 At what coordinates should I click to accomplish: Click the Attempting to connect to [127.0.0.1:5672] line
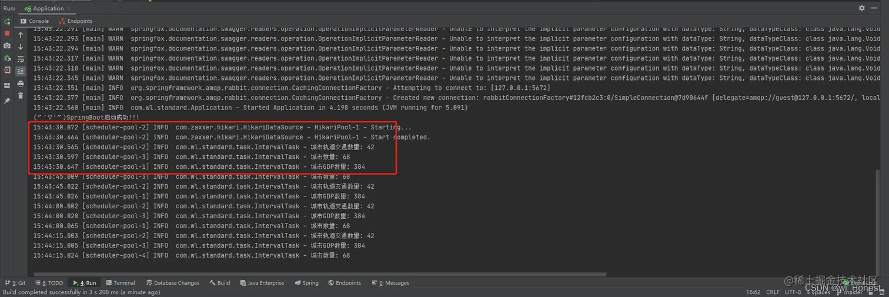[x=292, y=88]
